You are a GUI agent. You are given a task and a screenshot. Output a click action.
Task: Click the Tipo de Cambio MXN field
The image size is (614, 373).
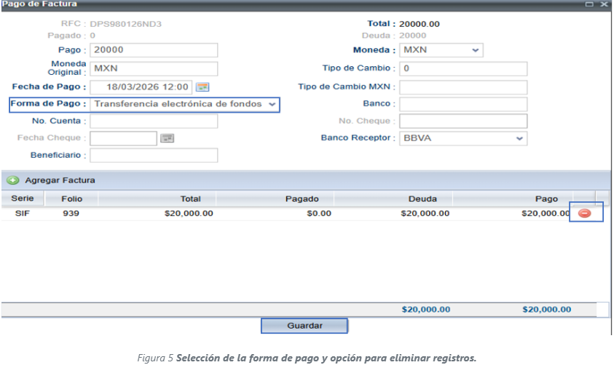(x=463, y=87)
